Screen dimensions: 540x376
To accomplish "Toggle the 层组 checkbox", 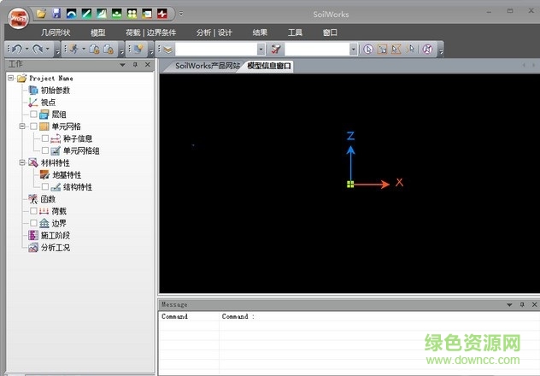I will [33, 115].
